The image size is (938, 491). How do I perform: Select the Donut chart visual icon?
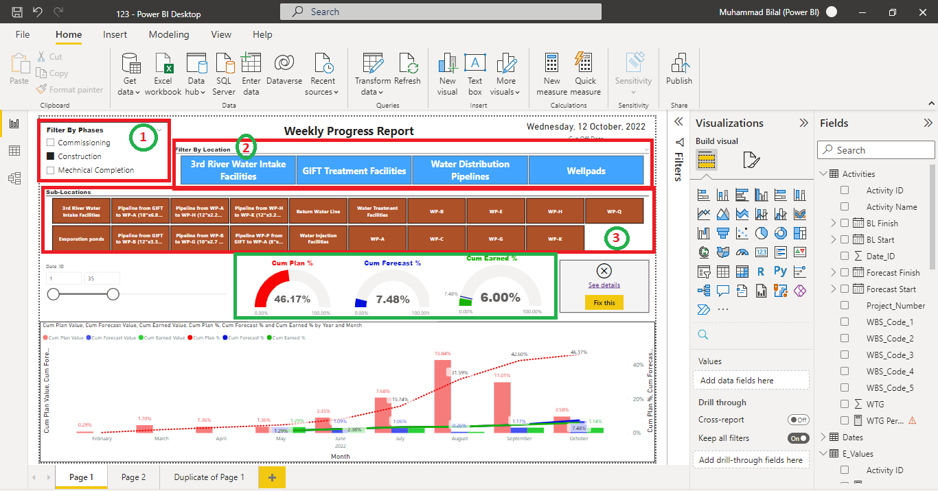(780, 233)
